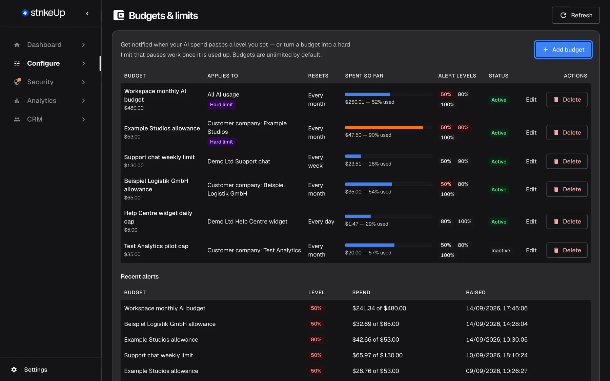The width and height of the screenshot is (610, 381).
Task: Click the Budgets & limits wallet icon
Action: tap(119, 15)
